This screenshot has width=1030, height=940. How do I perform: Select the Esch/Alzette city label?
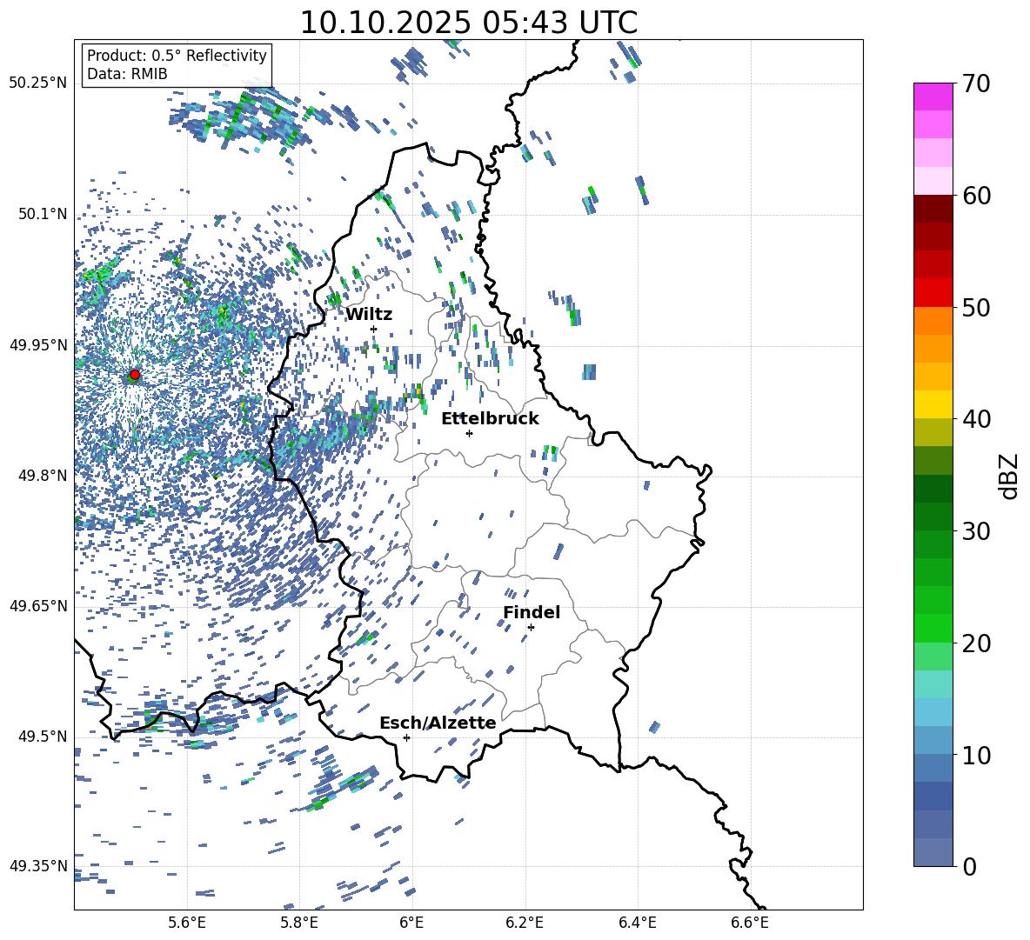coord(438,723)
